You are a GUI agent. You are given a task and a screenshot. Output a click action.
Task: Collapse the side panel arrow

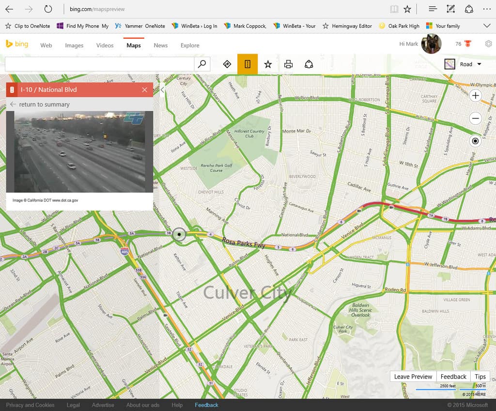click(x=162, y=90)
